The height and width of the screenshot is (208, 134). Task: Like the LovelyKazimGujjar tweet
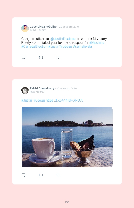[x=58, y=57]
